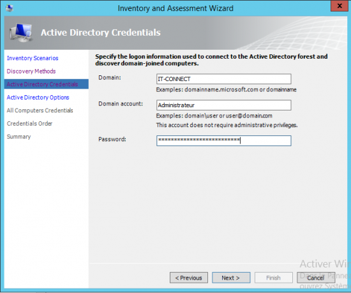Click inside the Password field

(223, 140)
